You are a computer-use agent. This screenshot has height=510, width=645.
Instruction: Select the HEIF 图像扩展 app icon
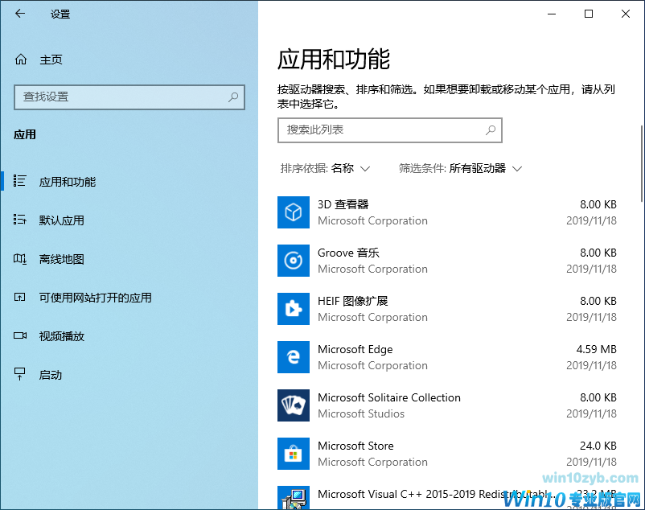[294, 309]
